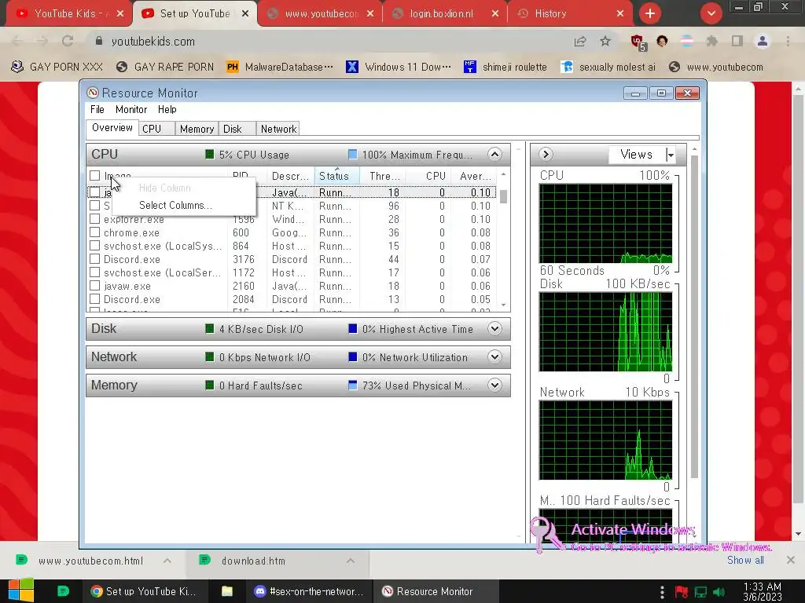Screen dimensions: 805x603
Task: Open the uBlock extension icon showing badge 5
Action: tap(638, 42)
